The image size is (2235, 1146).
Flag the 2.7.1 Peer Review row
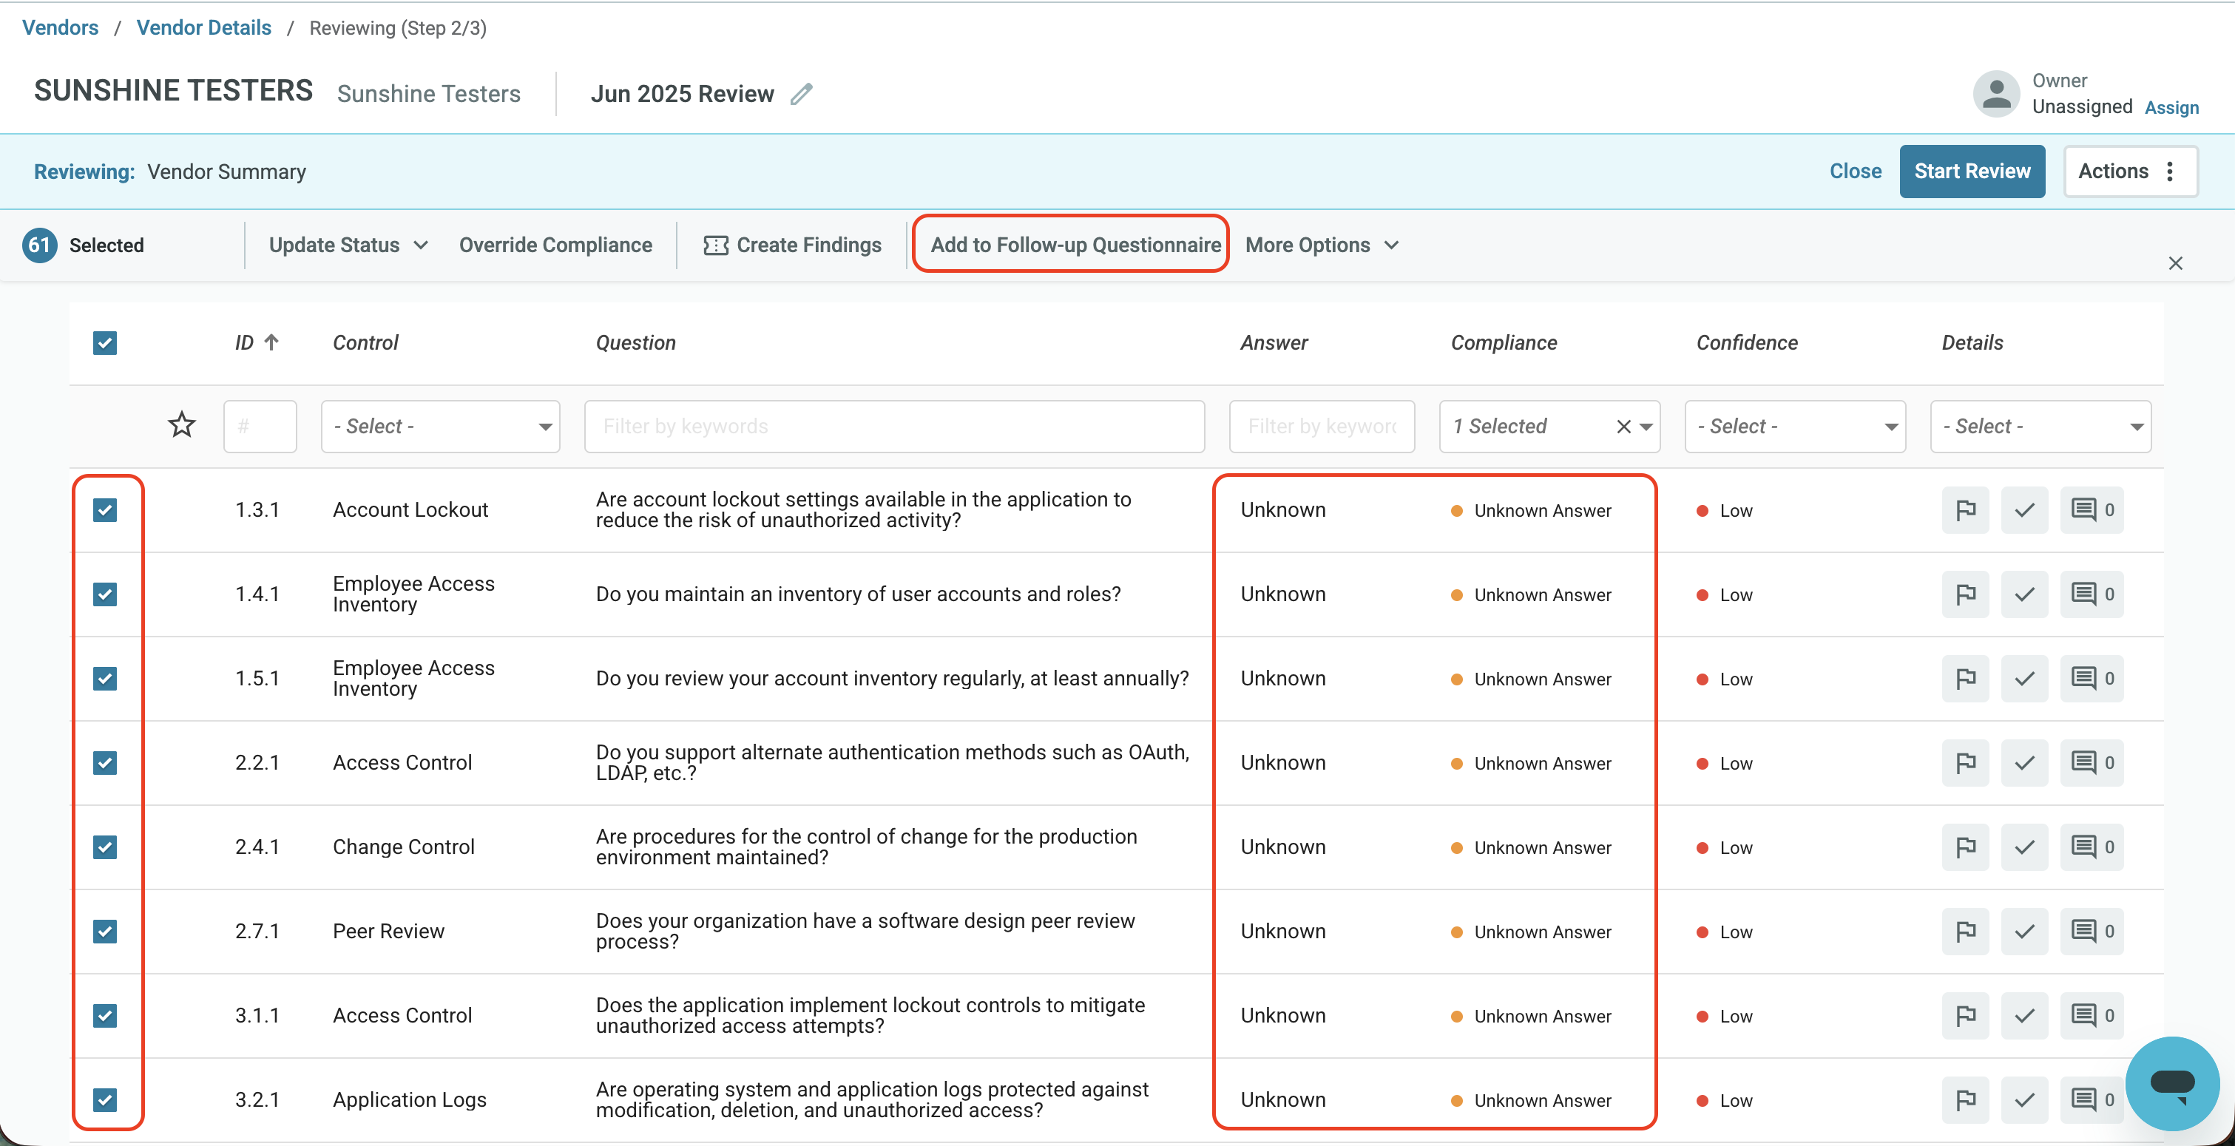[x=1965, y=931]
